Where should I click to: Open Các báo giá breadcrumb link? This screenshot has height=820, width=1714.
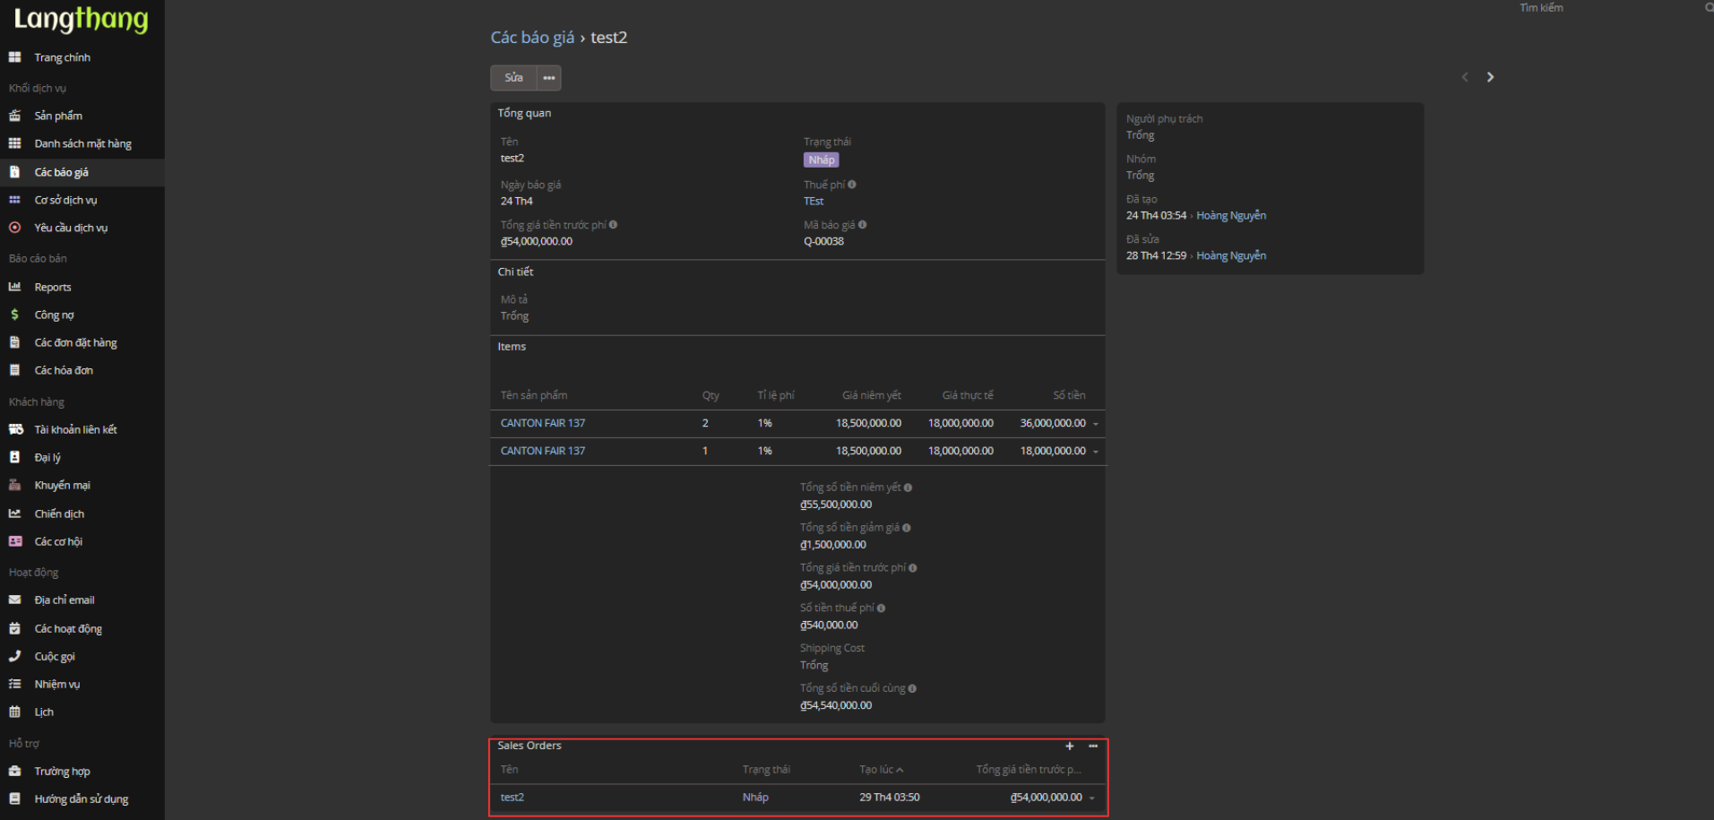pos(532,38)
